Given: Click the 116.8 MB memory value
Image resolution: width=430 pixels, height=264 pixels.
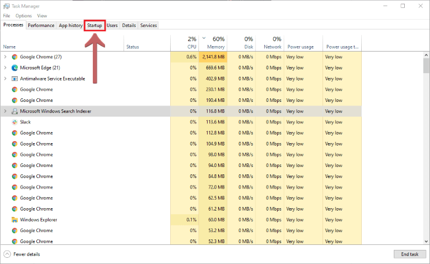Looking at the screenshot, I should pos(215,111).
